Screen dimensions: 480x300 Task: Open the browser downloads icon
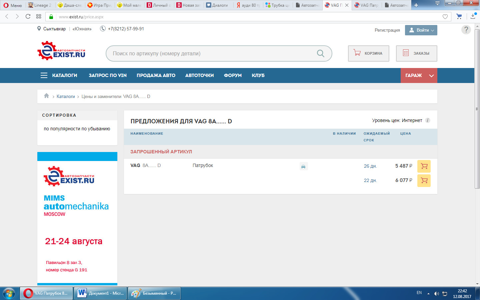click(473, 16)
